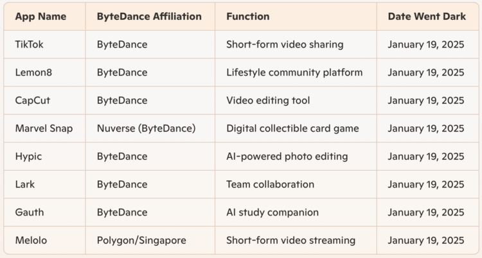Click the Hypic app name
The height and width of the screenshot is (258, 482).
click(x=29, y=157)
